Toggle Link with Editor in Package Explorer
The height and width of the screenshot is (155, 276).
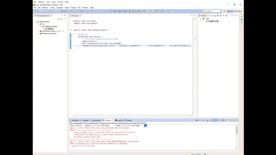click(61, 19)
